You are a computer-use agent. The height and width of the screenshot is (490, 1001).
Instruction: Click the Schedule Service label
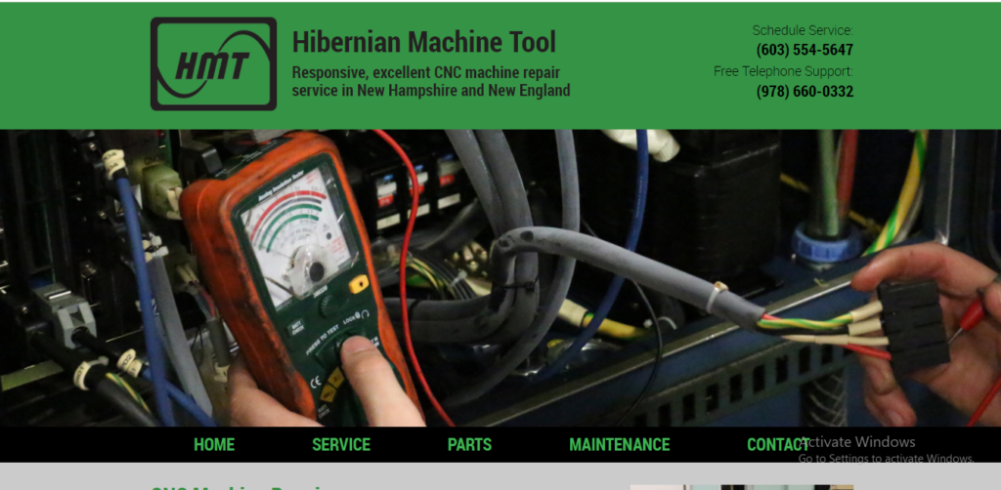coord(802,30)
